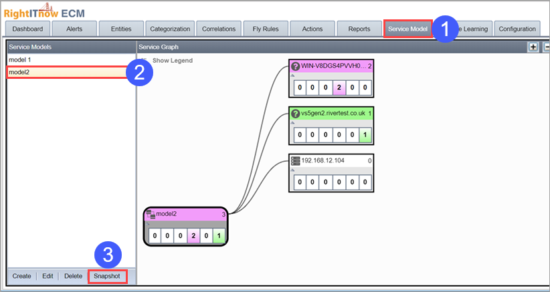This screenshot has width=550, height=292.
Task: Click the model2 node title in graph
Action: [x=166, y=214]
